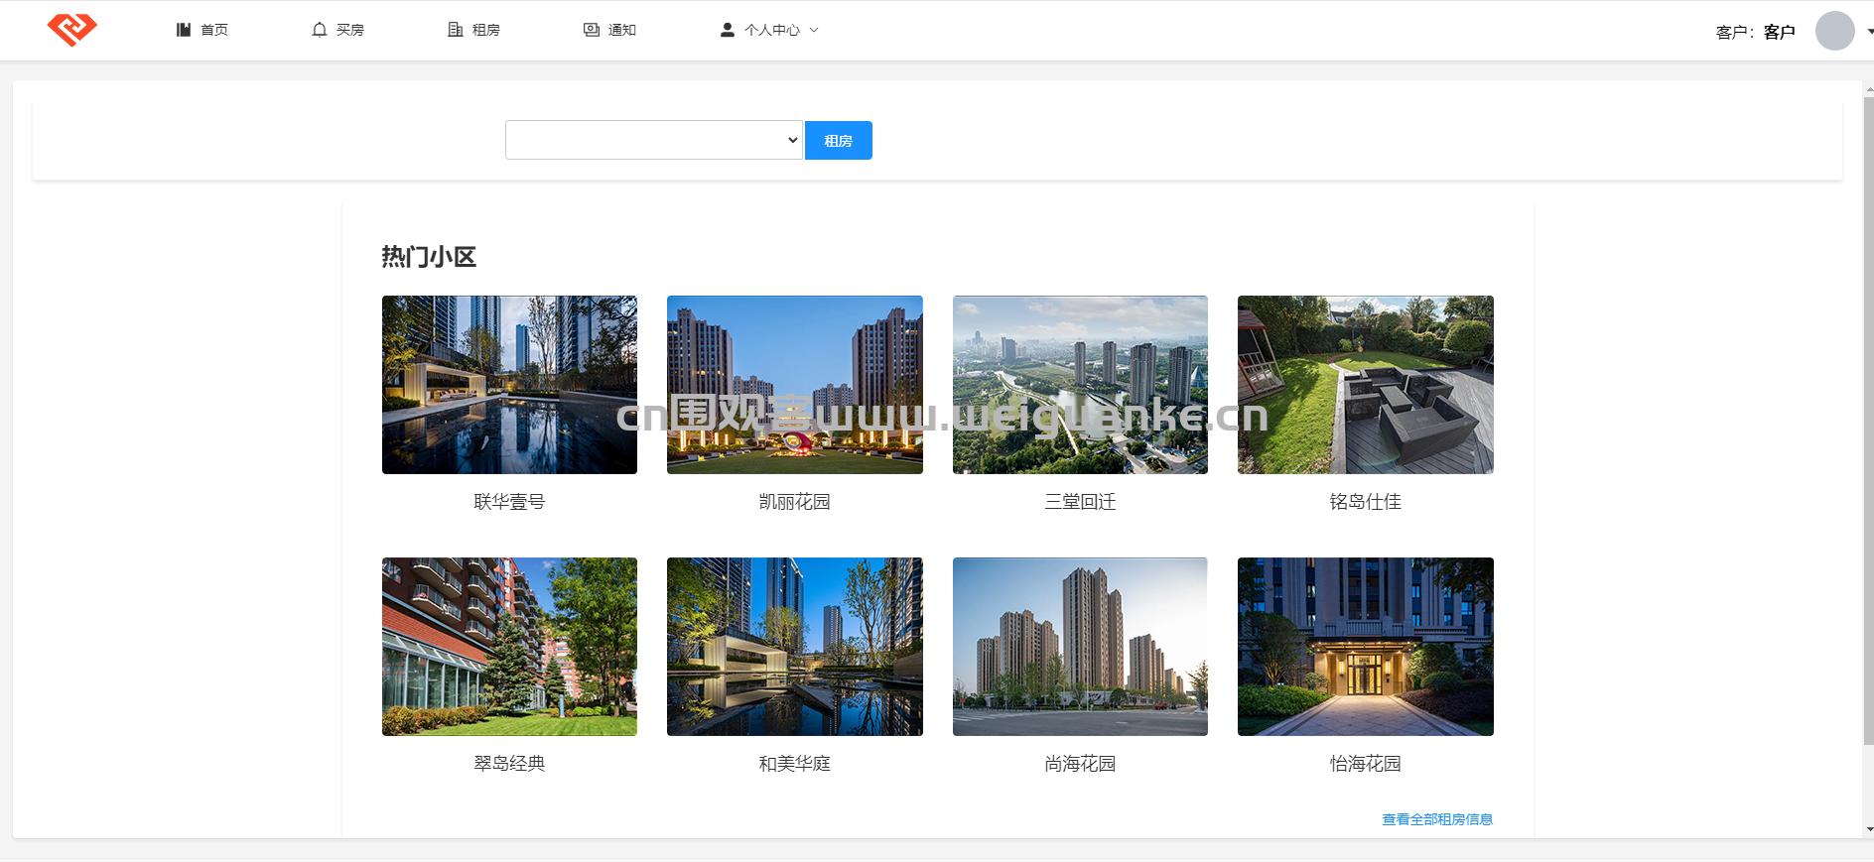
Task: Click the blue 租房 search button
Action: click(x=839, y=140)
